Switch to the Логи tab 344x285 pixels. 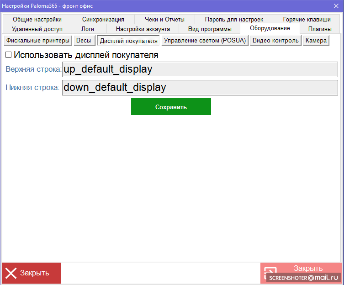pyautogui.click(x=88, y=29)
